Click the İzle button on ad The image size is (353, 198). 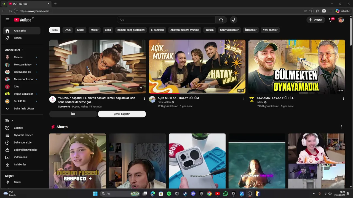(73, 114)
